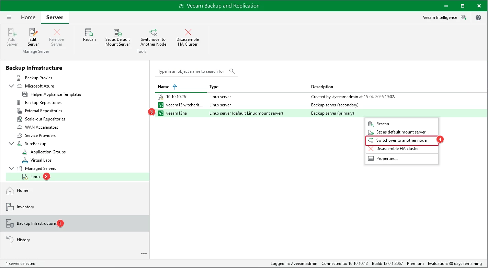Select Microsoft Azure tree item
The width and height of the screenshot is (488, 268).
click(39, 86)
